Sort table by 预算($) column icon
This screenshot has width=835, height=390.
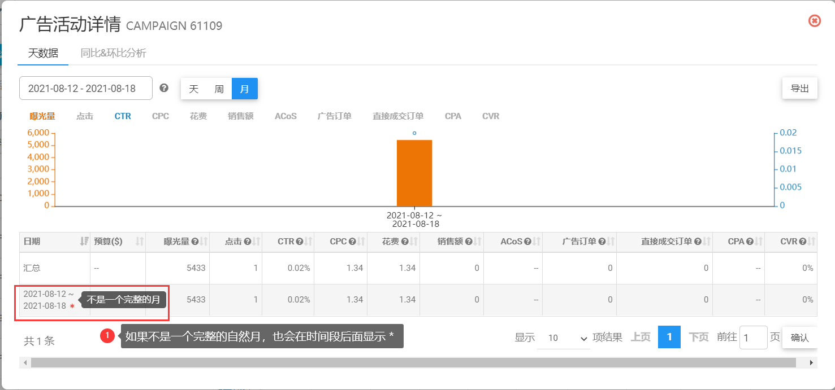(x=140, y=242)
